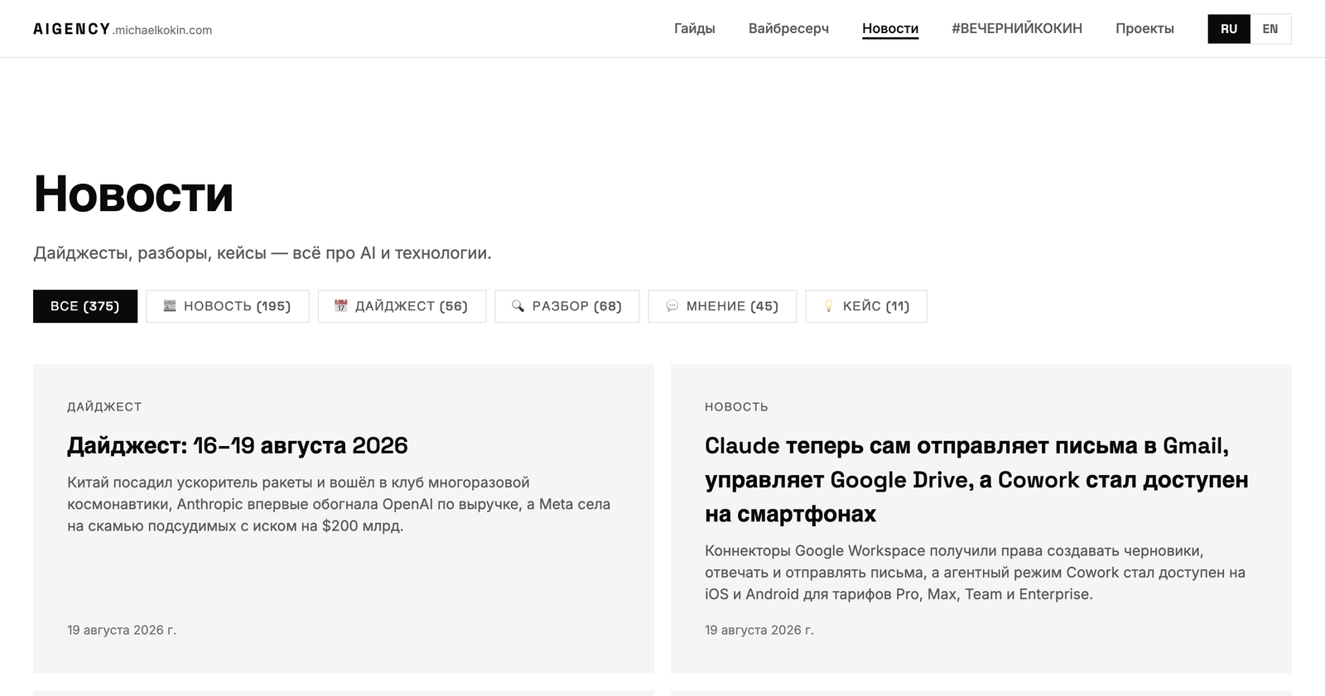Click the ДАЙДЖЕСТ label on the first card
This screenshot has width=1325, height=696.
104,407
